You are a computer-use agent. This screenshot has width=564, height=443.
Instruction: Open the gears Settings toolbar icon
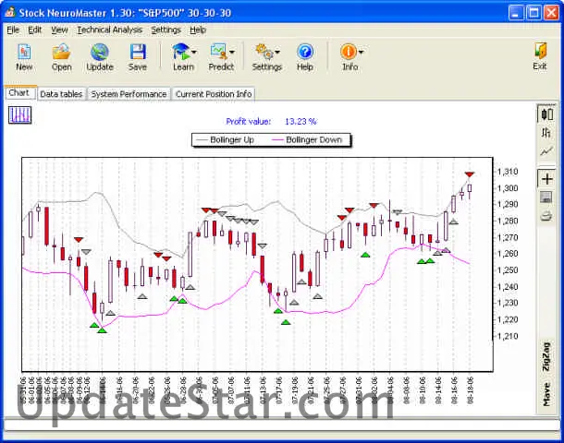click(264, 53)
